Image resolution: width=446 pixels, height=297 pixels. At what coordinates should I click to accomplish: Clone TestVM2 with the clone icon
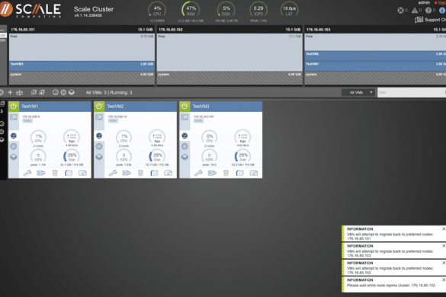click(154, 173)
